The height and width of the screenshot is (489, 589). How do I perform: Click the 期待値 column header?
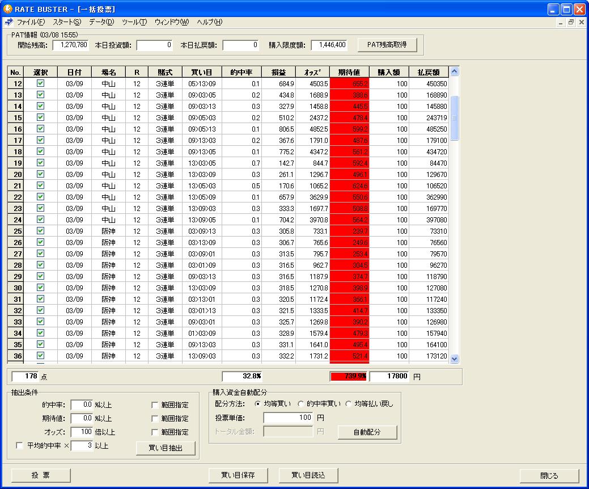349,72
